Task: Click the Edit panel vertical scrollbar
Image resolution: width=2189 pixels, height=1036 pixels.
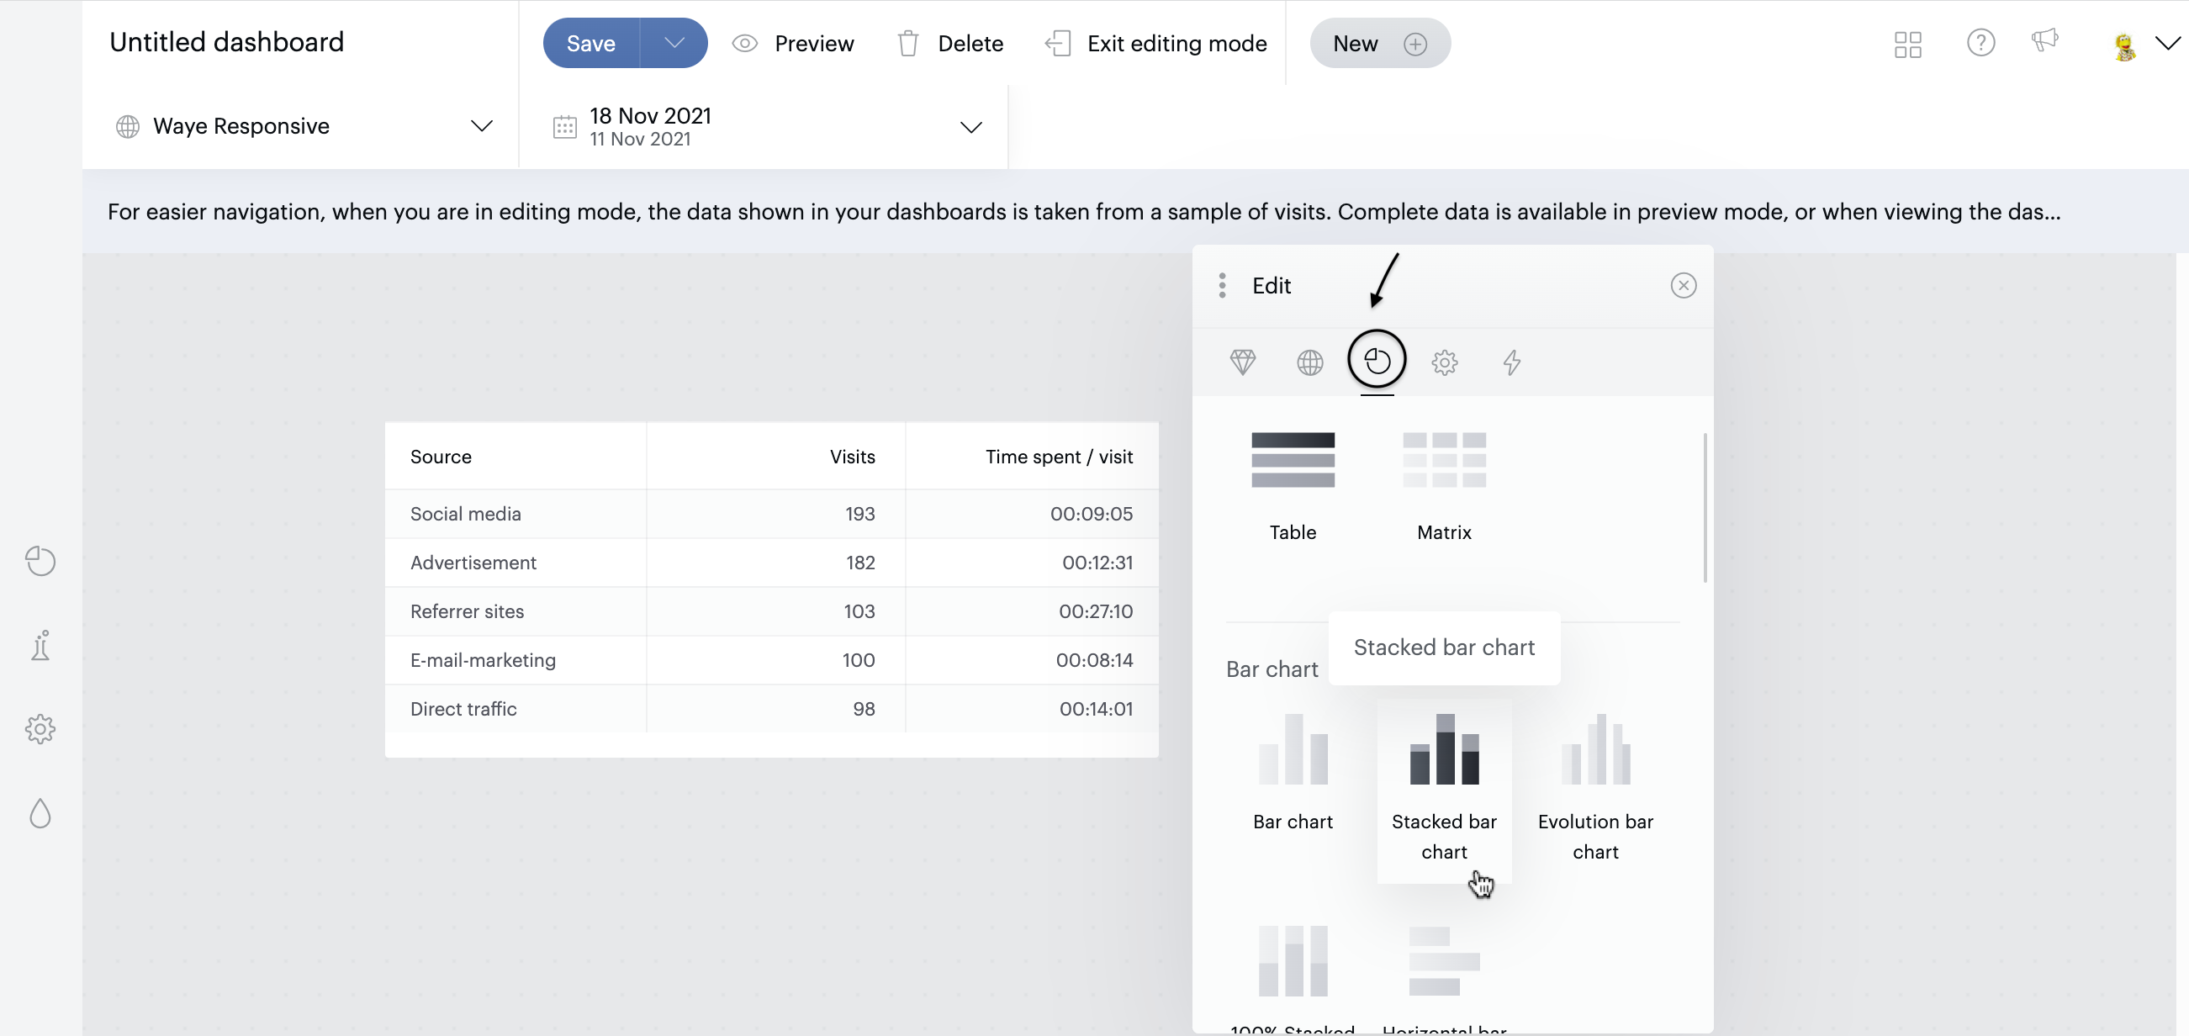Action: tap(1705, 508)
